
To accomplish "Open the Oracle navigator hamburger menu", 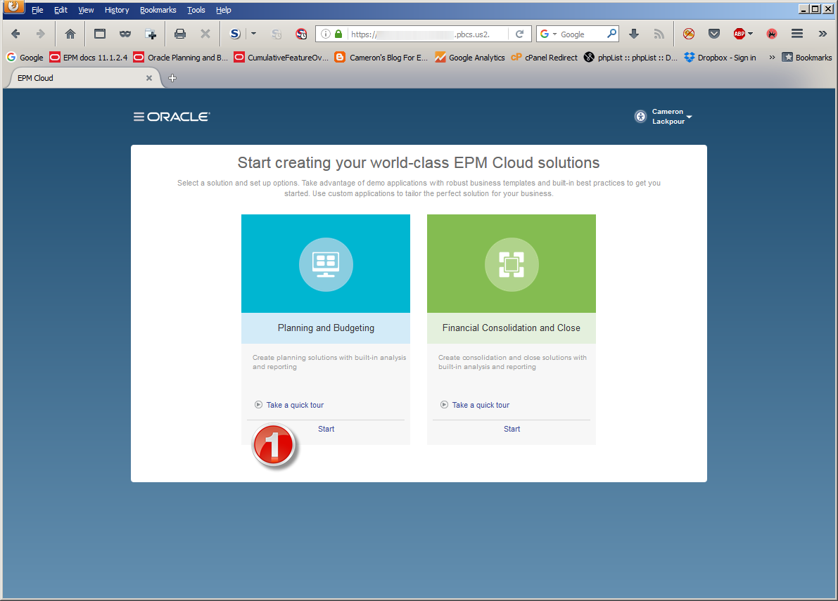I will (139, 117).
